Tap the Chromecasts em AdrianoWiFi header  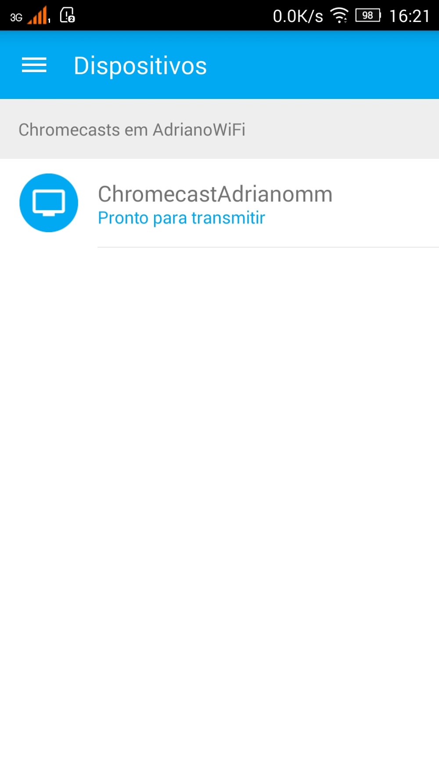click(x=132, y=130)
